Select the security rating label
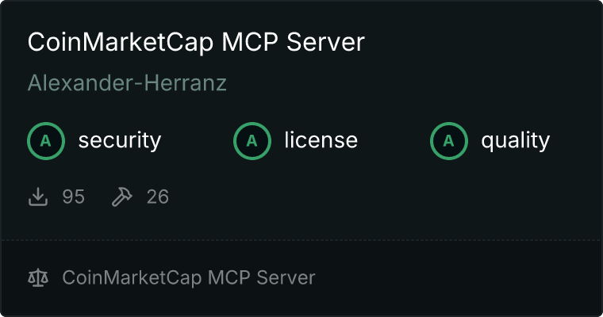The width and height of the screenshot is (603, 317). [x=120, y=140]
